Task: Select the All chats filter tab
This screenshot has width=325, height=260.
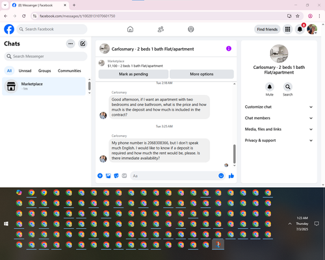Action: pyautogui.click(x=9, y=71)
